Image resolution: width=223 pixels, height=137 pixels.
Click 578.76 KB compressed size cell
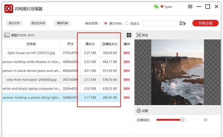(110, 80)
